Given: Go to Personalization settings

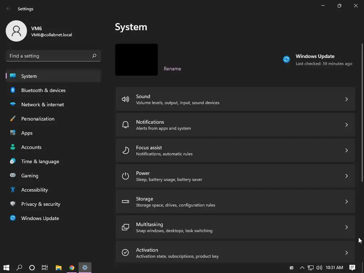Looking at the screenshot, I should [x=53, y=119].
